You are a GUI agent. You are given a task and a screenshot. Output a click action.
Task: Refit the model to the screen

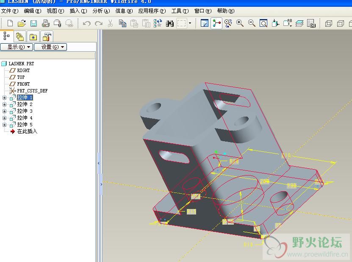pyautogui.click(x=263, y=23)
